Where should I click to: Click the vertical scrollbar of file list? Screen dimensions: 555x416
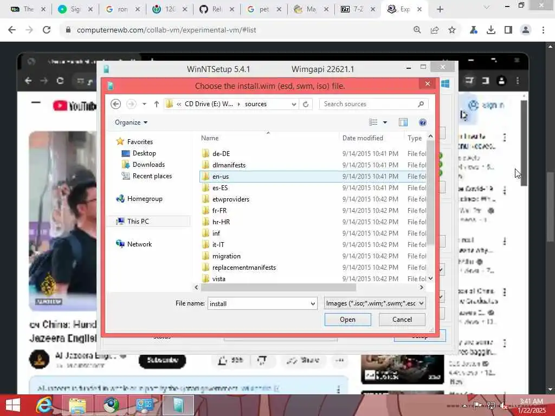(x=430, y=193)
